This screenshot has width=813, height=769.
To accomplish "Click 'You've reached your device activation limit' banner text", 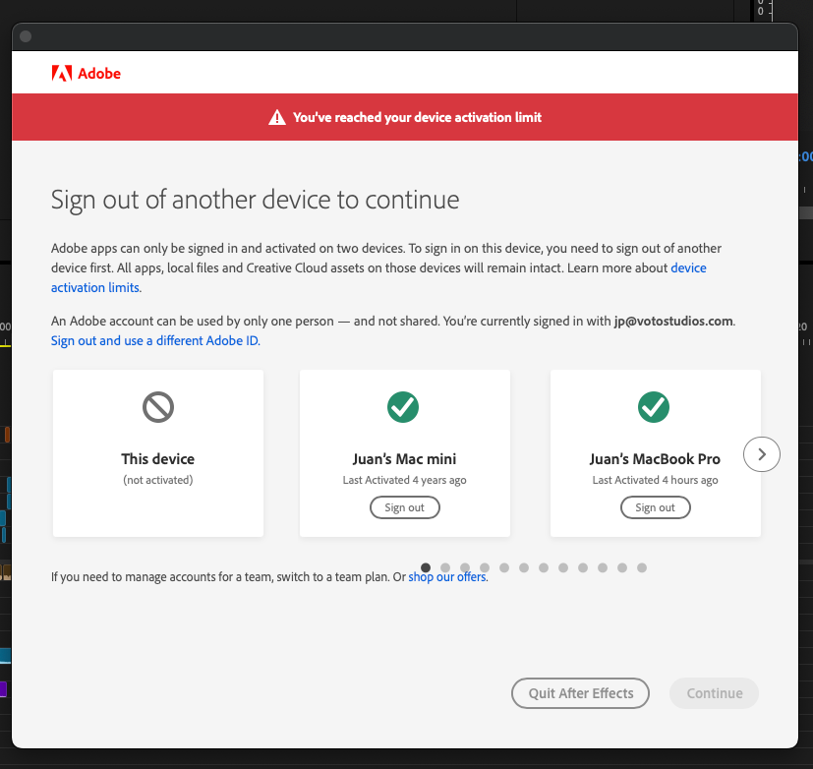I will click(418, 117).
